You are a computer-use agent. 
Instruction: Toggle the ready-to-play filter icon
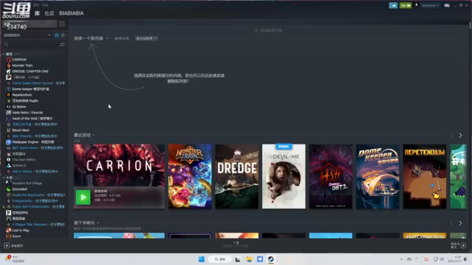tap(63, 35)
